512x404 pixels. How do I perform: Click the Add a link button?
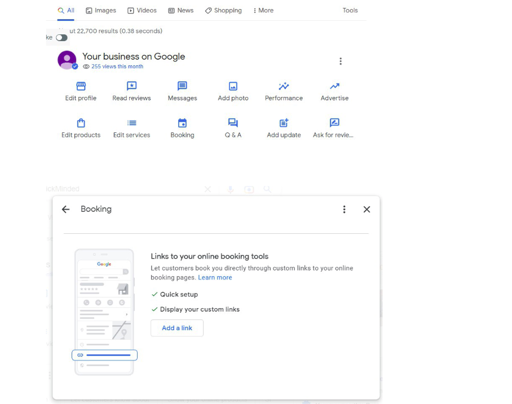coord(177,328)
